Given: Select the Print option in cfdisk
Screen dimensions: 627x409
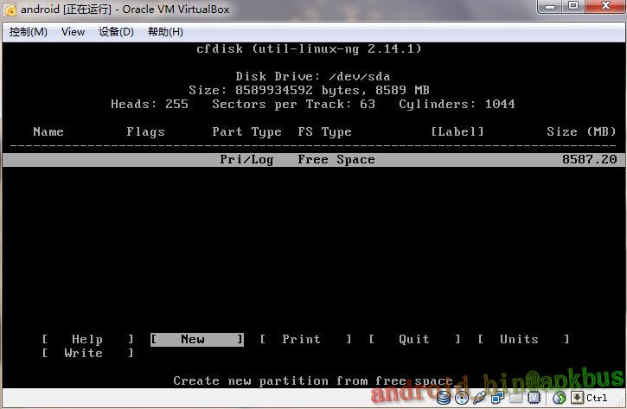Looking at the screenshot, I should tap(305, 340).
